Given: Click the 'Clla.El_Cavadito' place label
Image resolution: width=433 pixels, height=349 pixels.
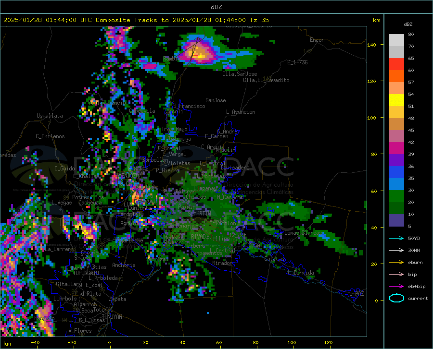Looking at the screenshot, I should pos(266,80).
